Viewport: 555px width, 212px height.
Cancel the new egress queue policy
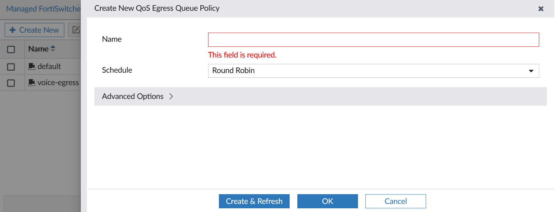point(395,201)
